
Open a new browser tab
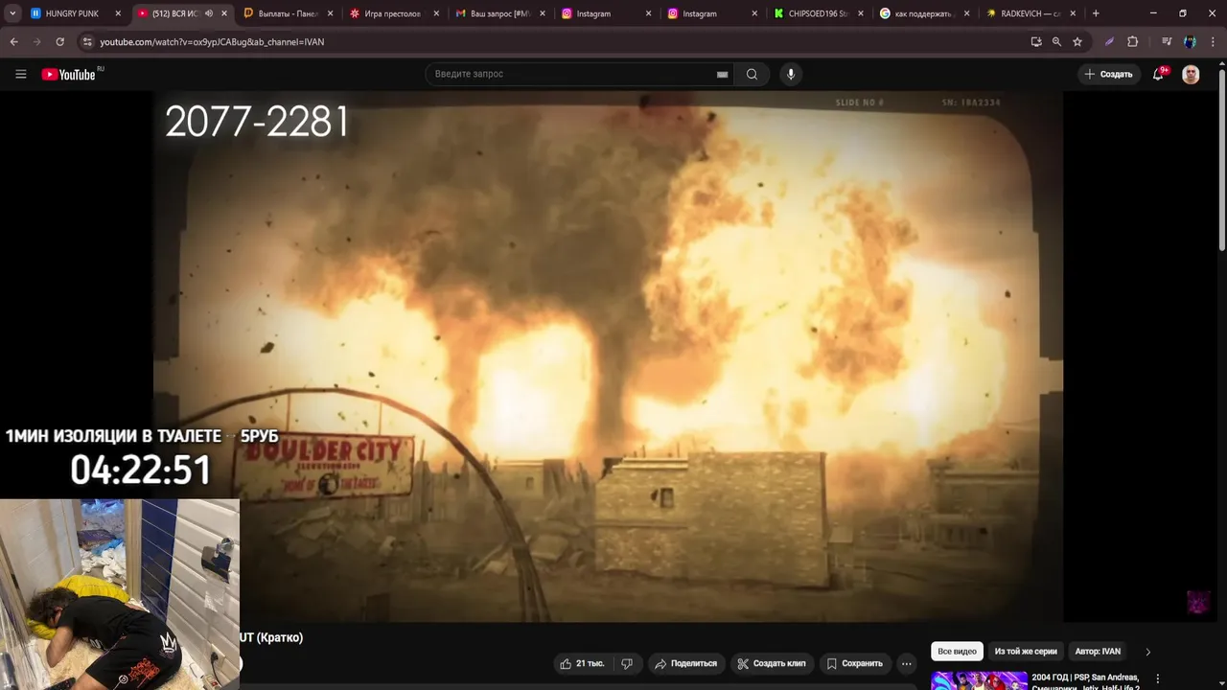tap(1096, 13)
